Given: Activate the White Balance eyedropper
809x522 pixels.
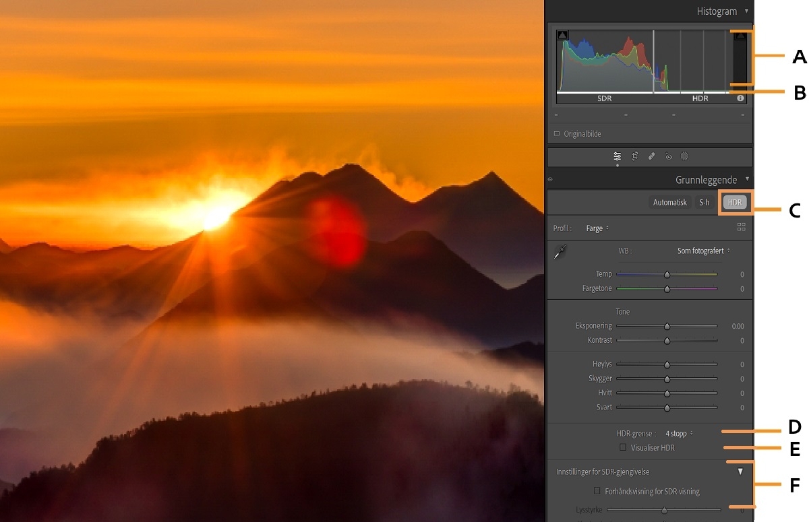Looking at the screenshot, I should (x=562, y=252).
